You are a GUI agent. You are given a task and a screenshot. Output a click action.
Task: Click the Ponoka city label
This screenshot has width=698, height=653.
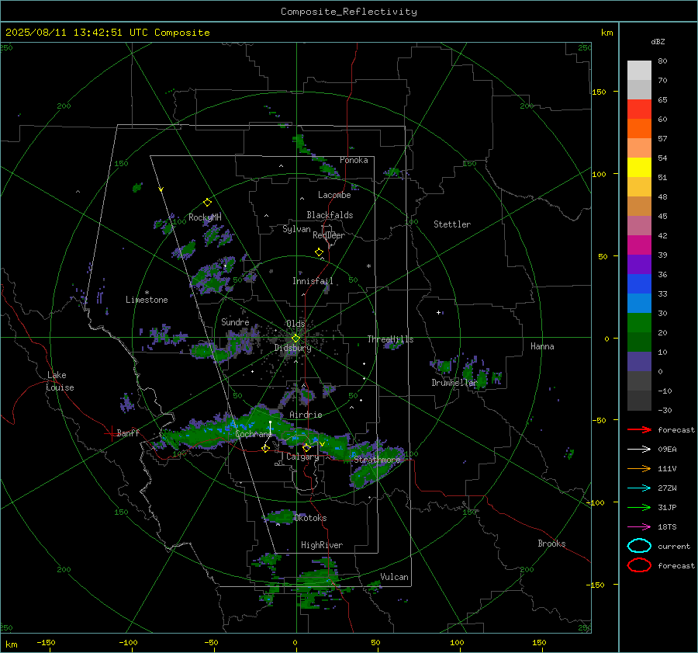coord(354,160)
